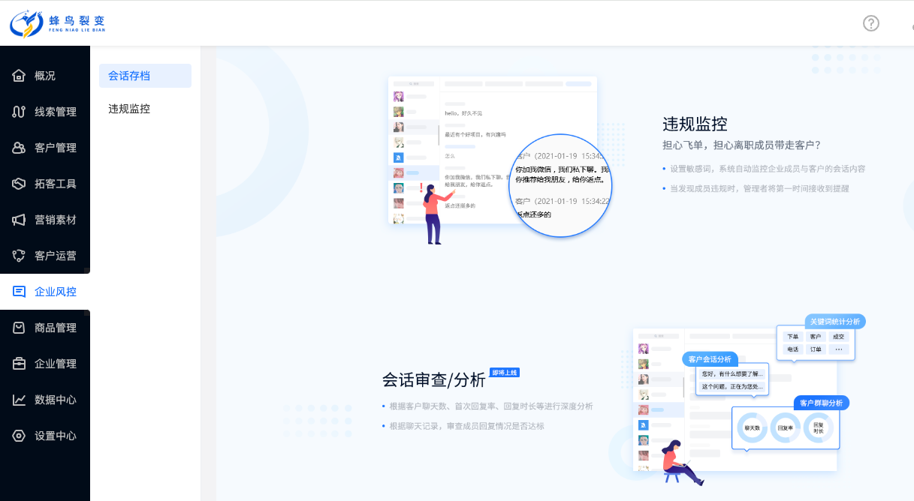Click the 商品管理 shopping bag icon
914x501 pixels.
coord(20,328)
